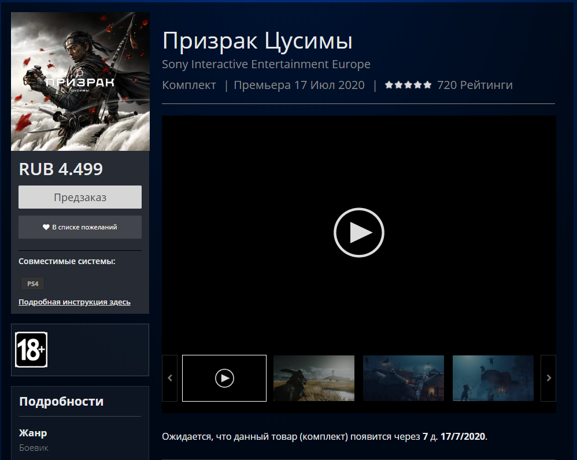Click the Подробности section heading
Viewport: 577px width, 460px height.
pyautogui.click(x=61, y=401)
